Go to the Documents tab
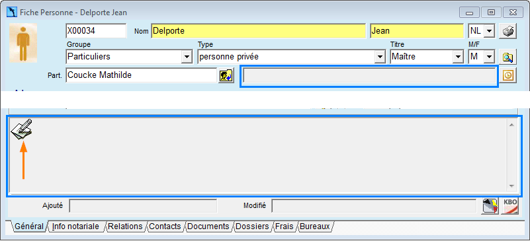530x241 pixels. tap(208, 226)
